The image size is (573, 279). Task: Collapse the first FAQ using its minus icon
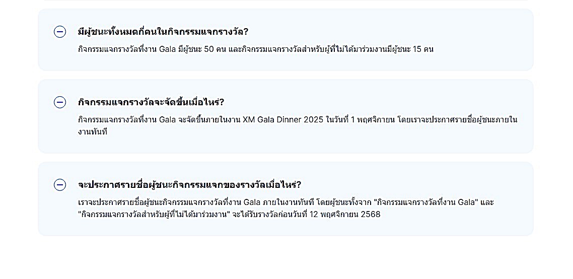click(60, 32)
